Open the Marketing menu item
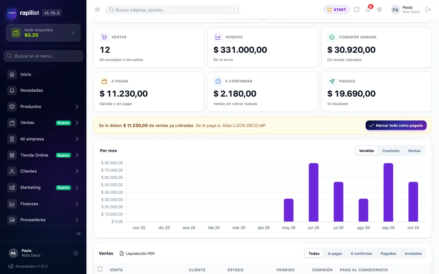 pos(43,188)
